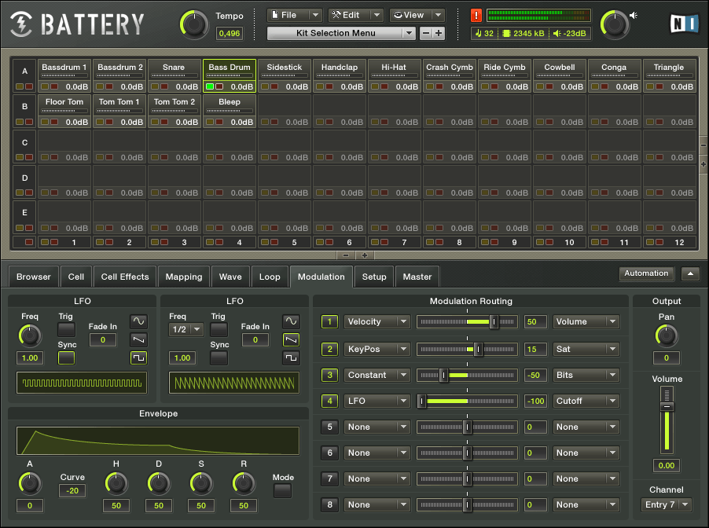The width and height of the screenshot is (709, 528).
Task: Open Volume modulation destination dropdown
Action: [x=586, y=322]
